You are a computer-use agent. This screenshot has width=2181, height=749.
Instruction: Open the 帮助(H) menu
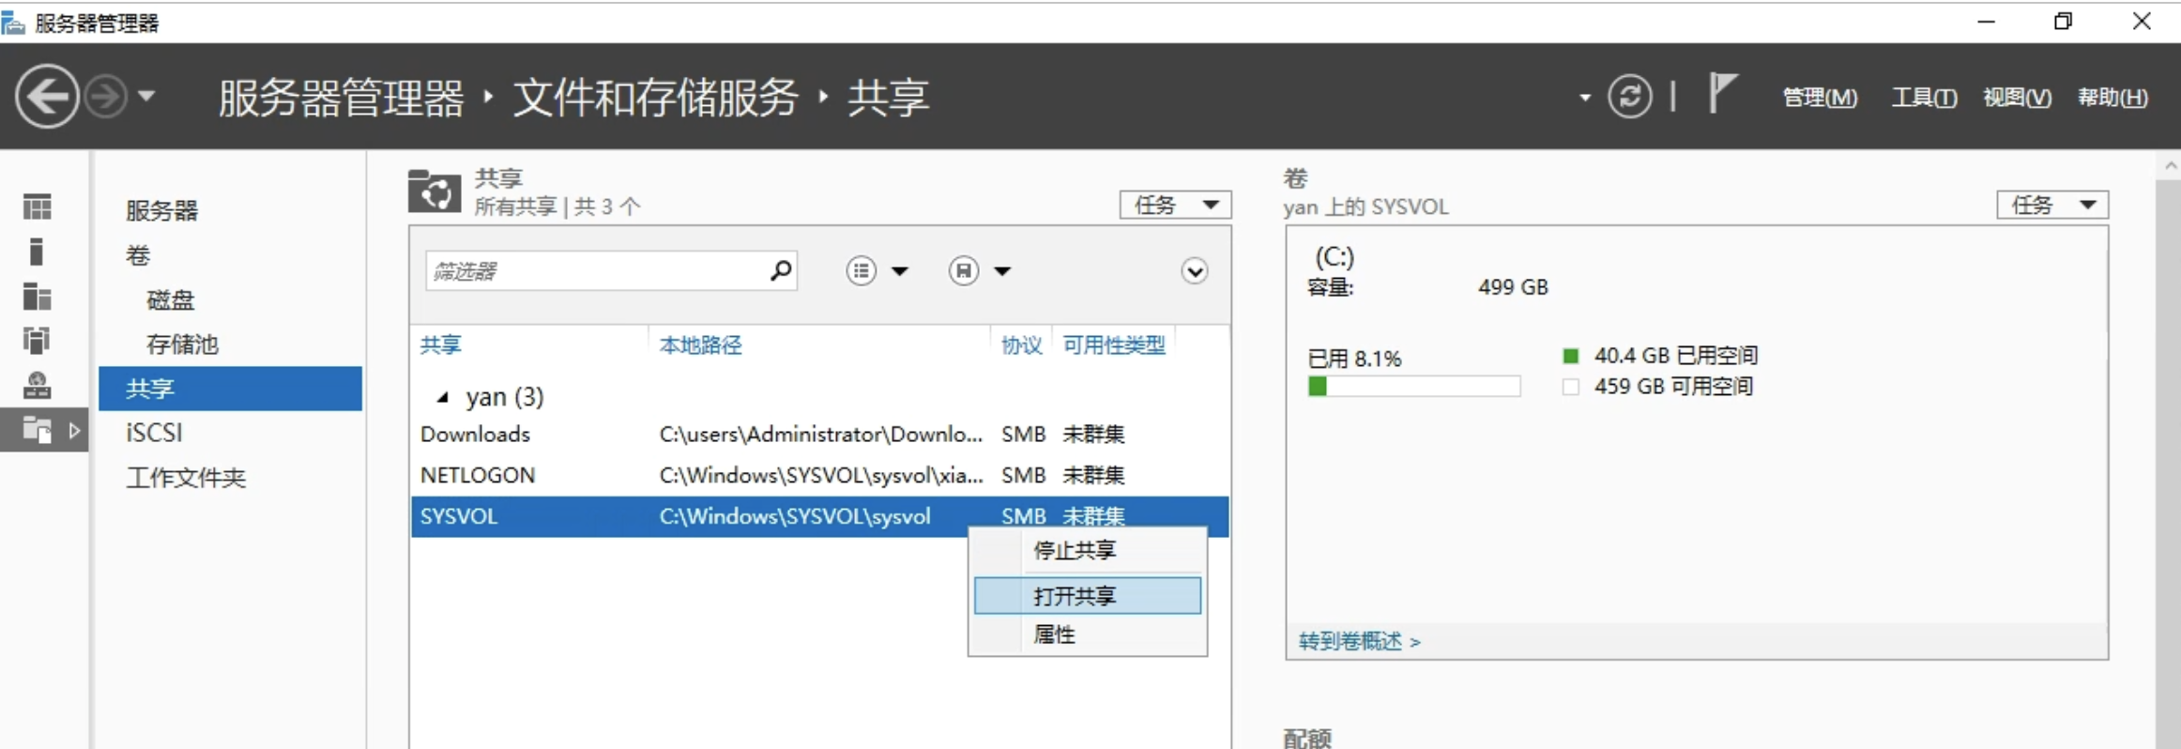click(2112, 98)
